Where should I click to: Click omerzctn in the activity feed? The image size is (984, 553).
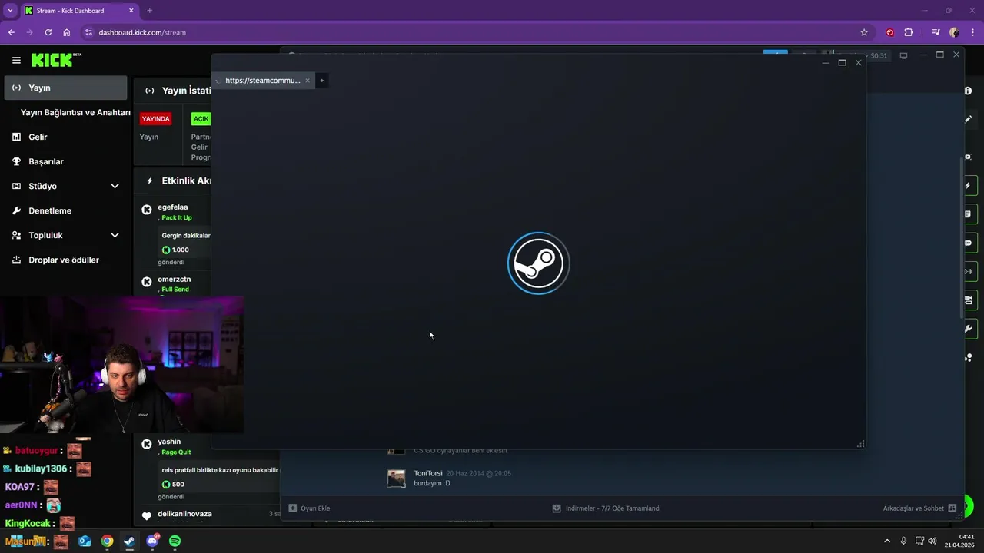coord(175,279)
